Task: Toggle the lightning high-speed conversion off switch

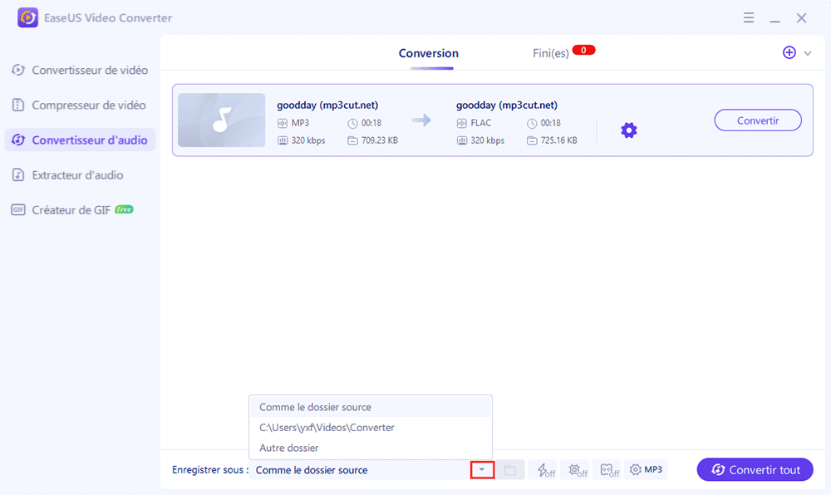Action: coord(546,470)
